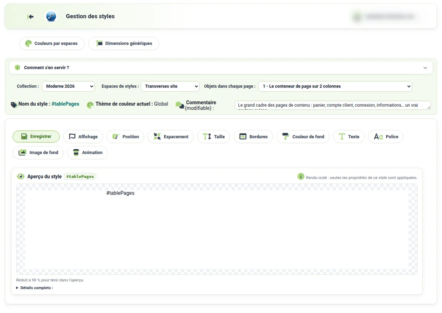Expand the Détails complets disclosure triangle
The height and width of the screenshot is (313, 442).
click(x=17, y=288)
